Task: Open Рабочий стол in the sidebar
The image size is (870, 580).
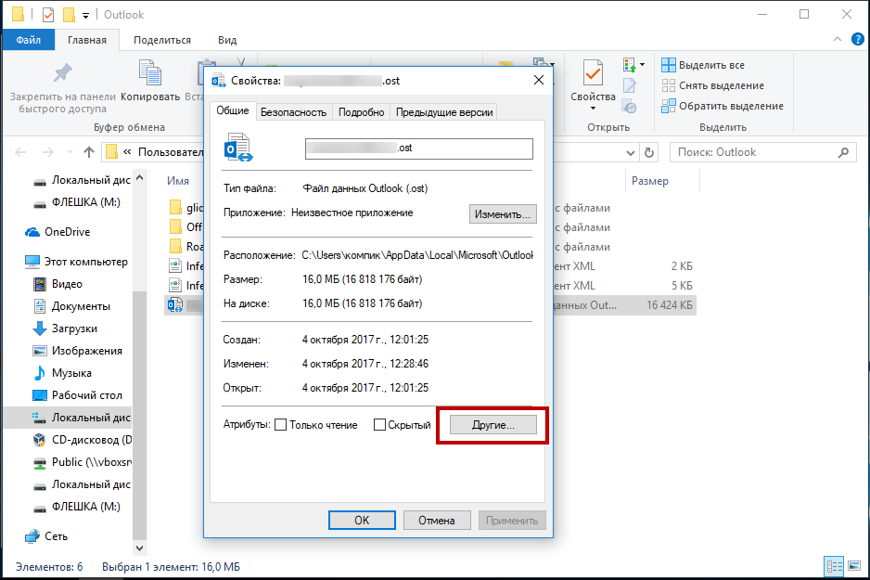Action: pos(78,395)
